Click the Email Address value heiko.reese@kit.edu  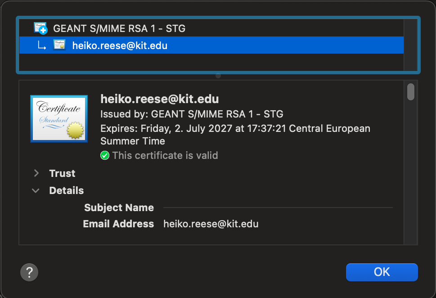click(x=211, y=224)
